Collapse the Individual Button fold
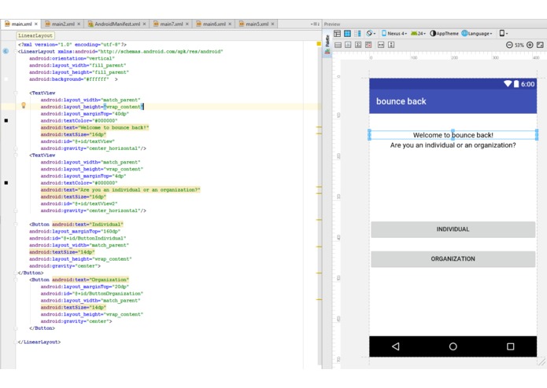The width and height of the screenshot is (547, 388). (16, 225)
